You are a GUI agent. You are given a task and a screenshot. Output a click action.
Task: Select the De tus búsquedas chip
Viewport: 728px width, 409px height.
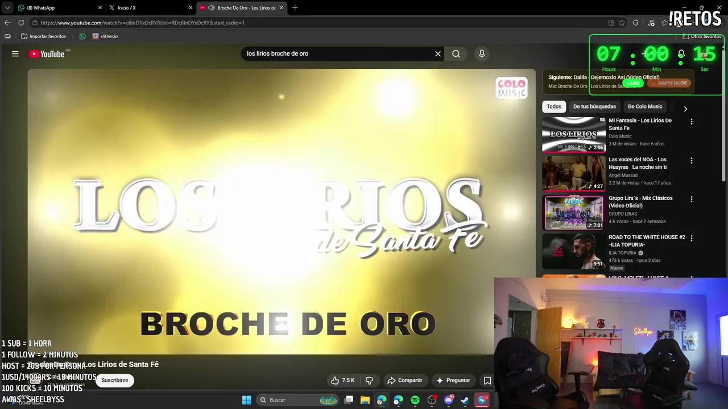point(594,107)
